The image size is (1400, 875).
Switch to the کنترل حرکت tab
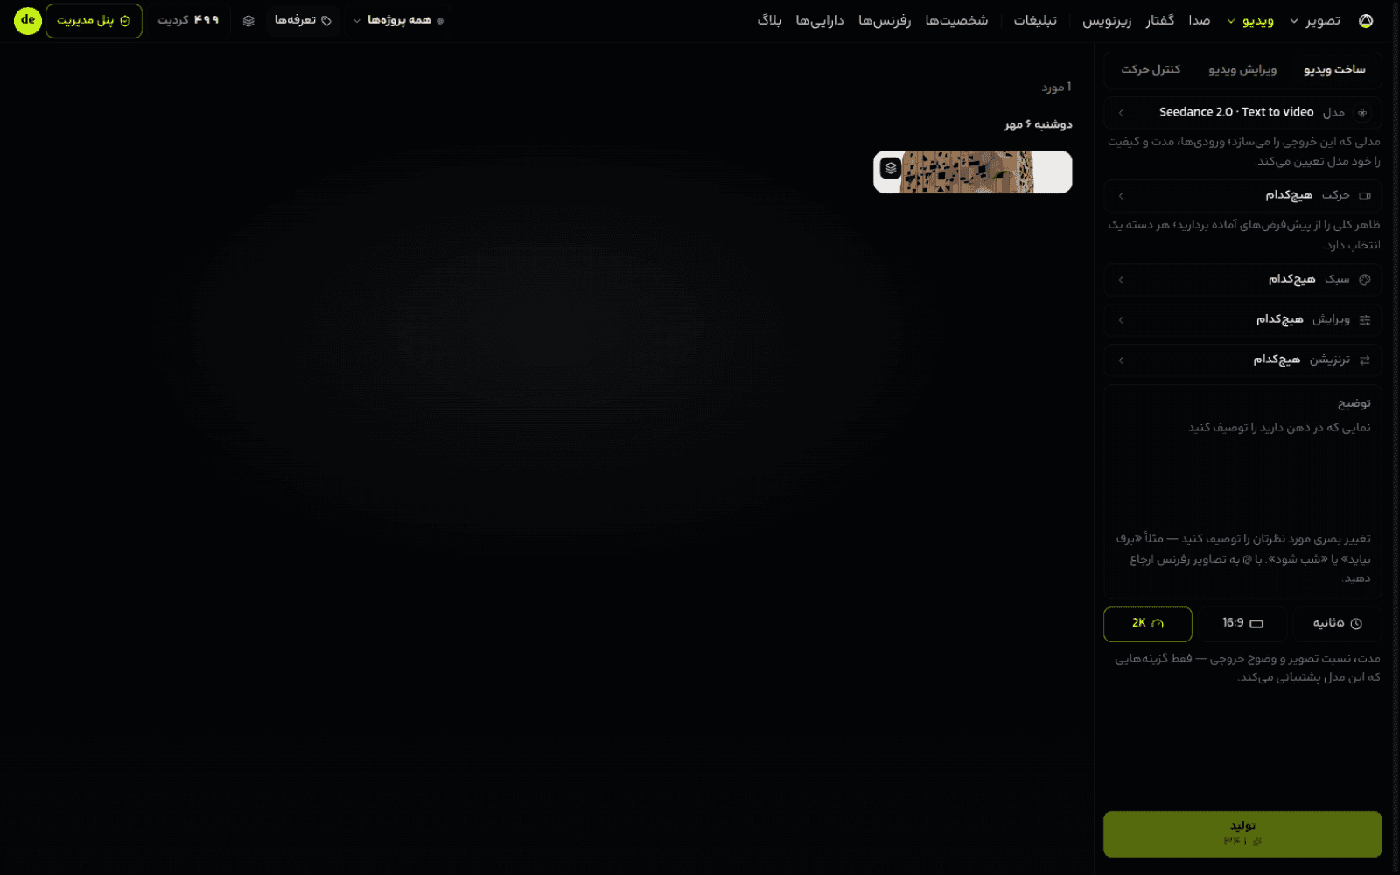coord(1151,70)
